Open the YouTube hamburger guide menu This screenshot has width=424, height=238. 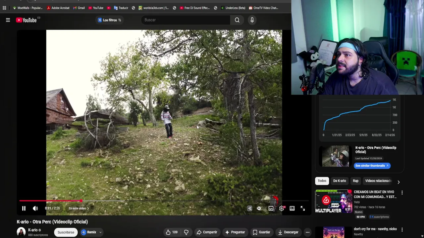8,20
